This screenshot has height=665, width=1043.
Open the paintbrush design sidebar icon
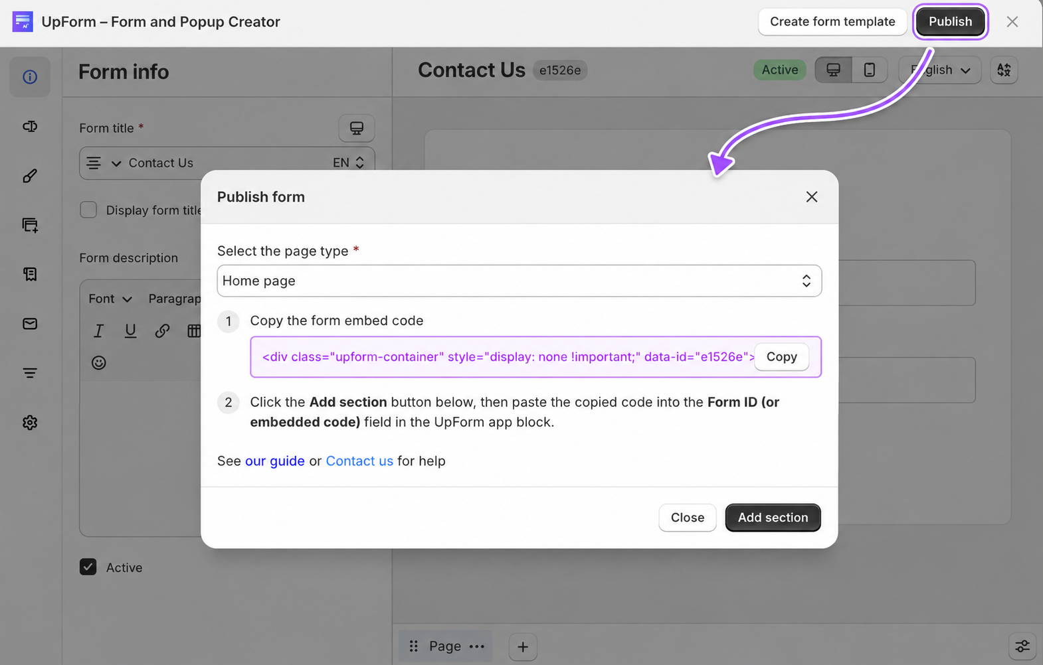(30, 176)
